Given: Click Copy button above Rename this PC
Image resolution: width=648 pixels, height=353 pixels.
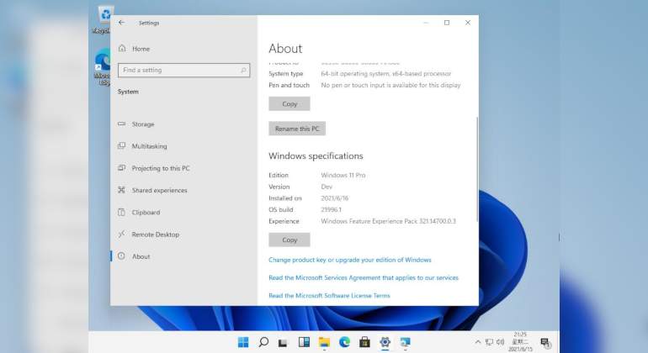Looking at the screenshot, I should point(289,103).
